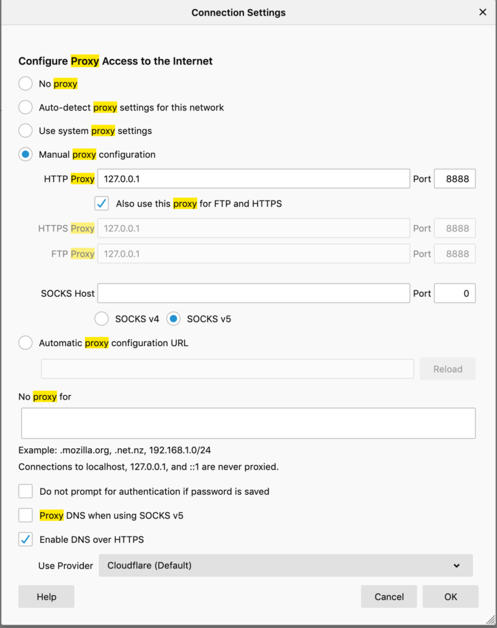
Task: Switch to SOCKS v4
Action: 102,318
